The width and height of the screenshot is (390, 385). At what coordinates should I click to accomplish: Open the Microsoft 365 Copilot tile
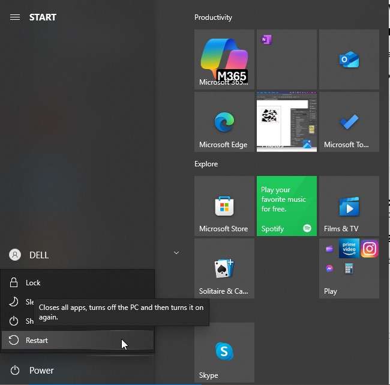tap(224, 59)
